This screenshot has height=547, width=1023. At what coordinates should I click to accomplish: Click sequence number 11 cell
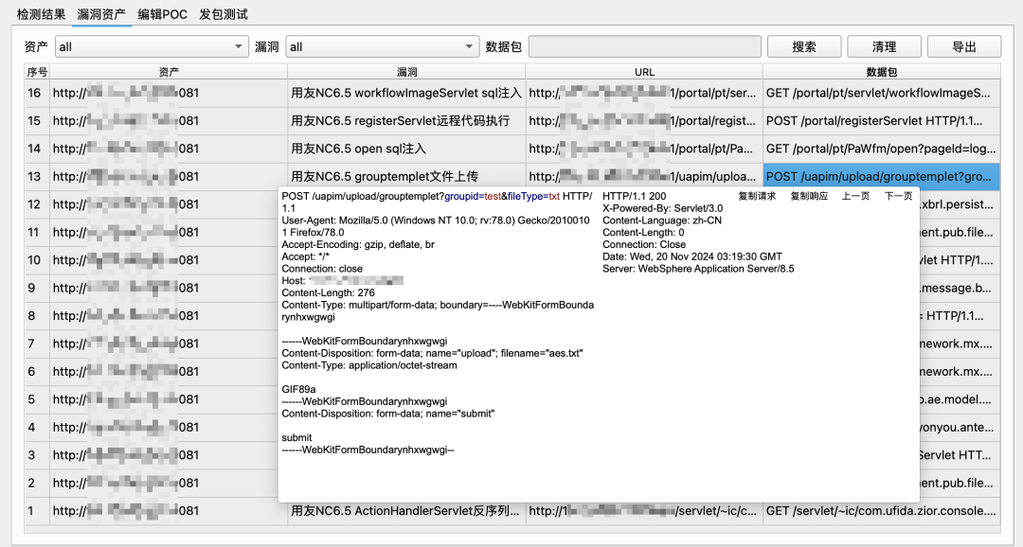point(37,232)
